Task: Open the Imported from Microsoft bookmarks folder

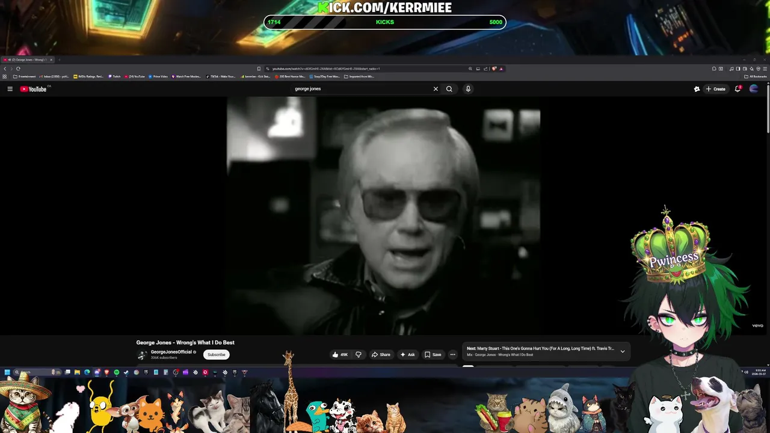Action: [x=359, y=76]
